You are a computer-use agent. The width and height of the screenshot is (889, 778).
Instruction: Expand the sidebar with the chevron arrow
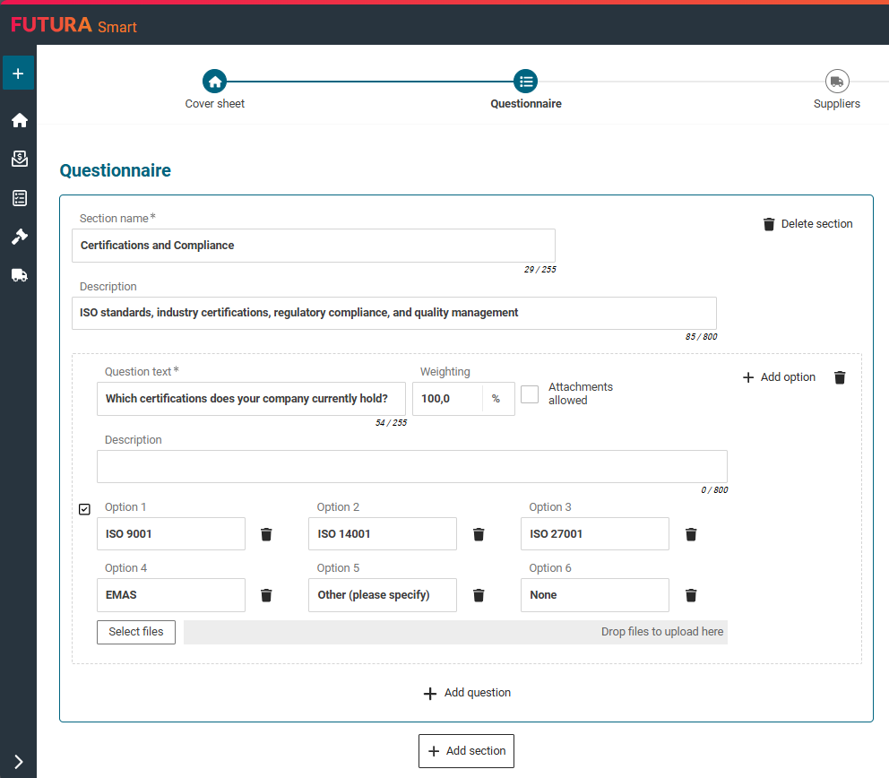(19, 762)
